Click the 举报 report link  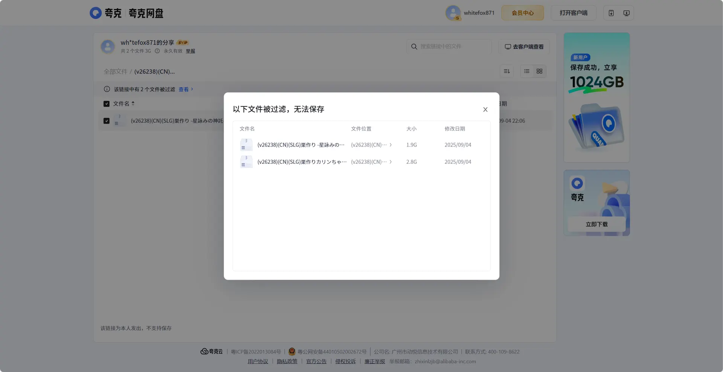tap(191, 51)
